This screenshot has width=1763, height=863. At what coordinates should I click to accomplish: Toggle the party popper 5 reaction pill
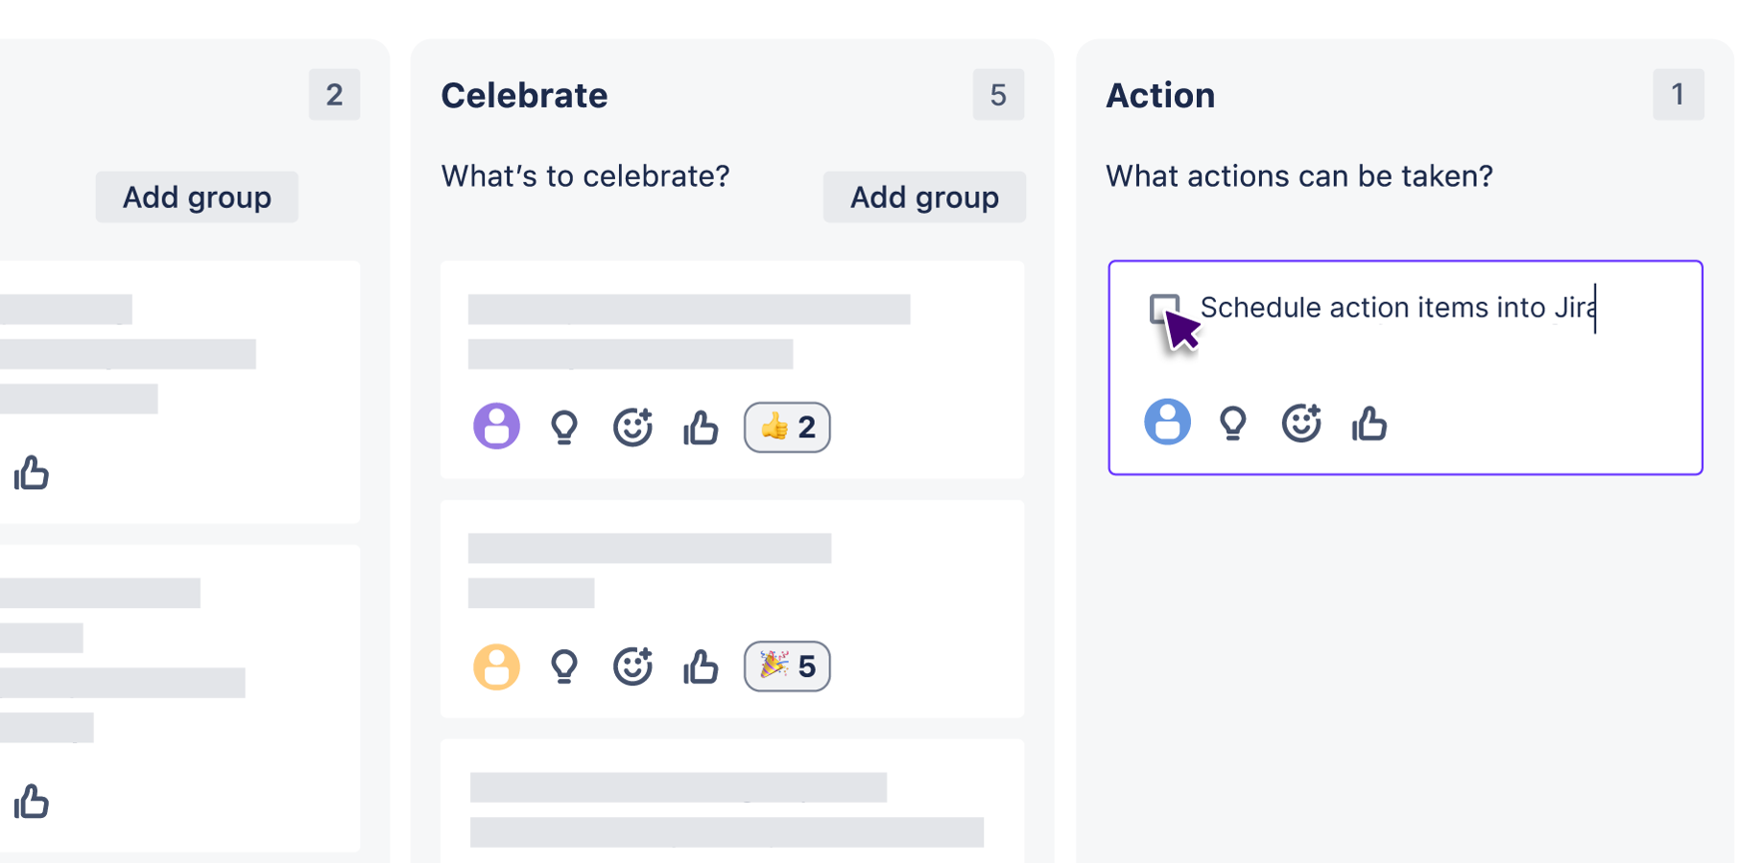click(x=787, y=666)
